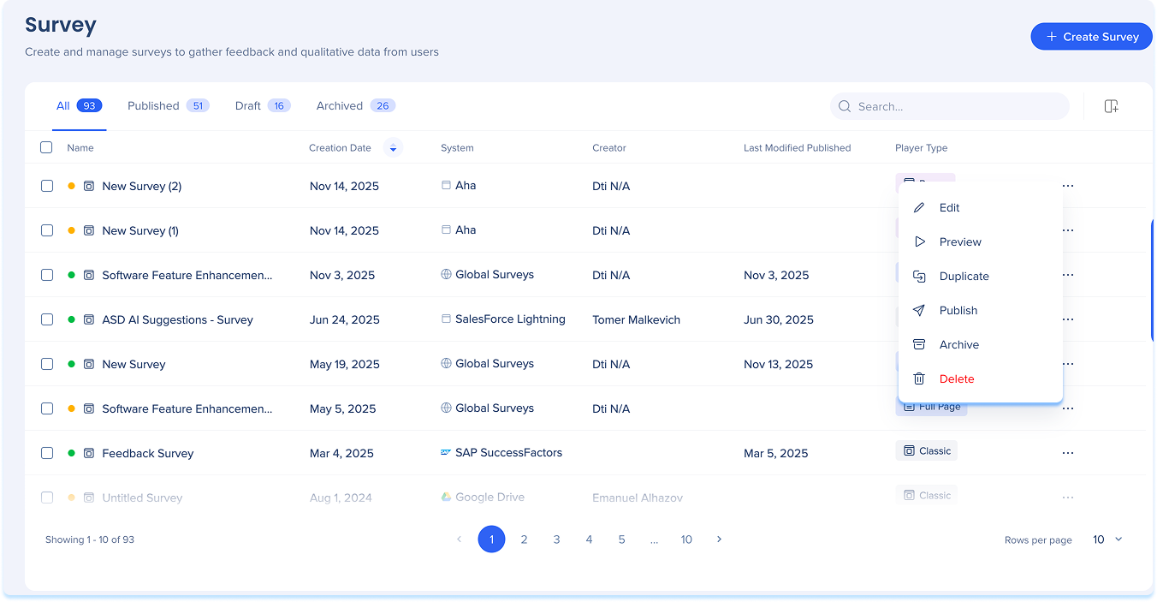Click the Publish paper-plane icon
Viewport: 1157px width, 602px height.
[919, 311]
